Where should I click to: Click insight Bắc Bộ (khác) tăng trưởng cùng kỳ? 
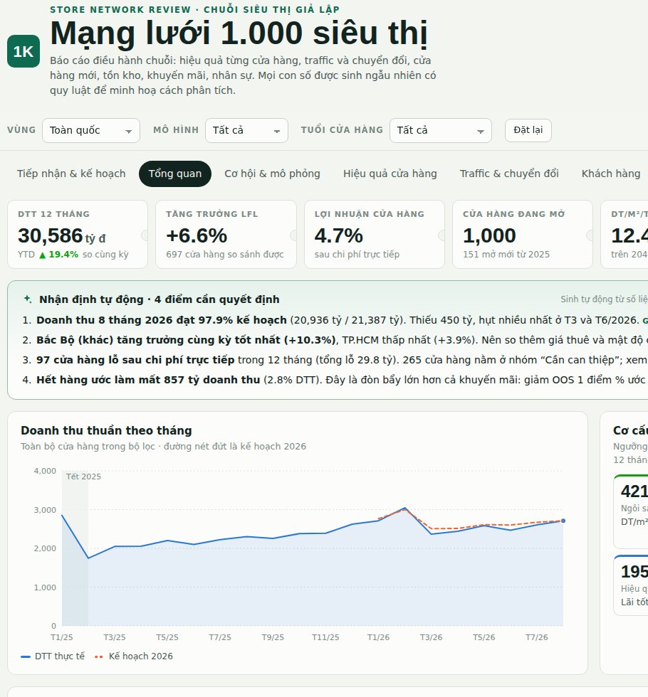click(187, 340)
